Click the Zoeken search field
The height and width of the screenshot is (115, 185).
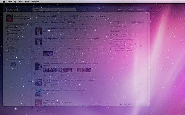coord(54,10)
